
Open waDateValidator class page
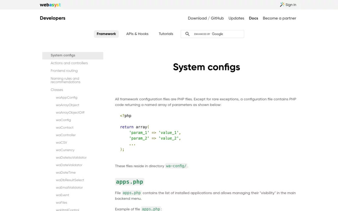[69, 165]
